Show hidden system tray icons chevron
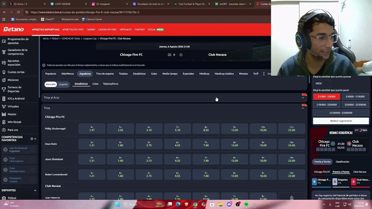This screenshot has width=372, height=209. (x=324, y=204)
